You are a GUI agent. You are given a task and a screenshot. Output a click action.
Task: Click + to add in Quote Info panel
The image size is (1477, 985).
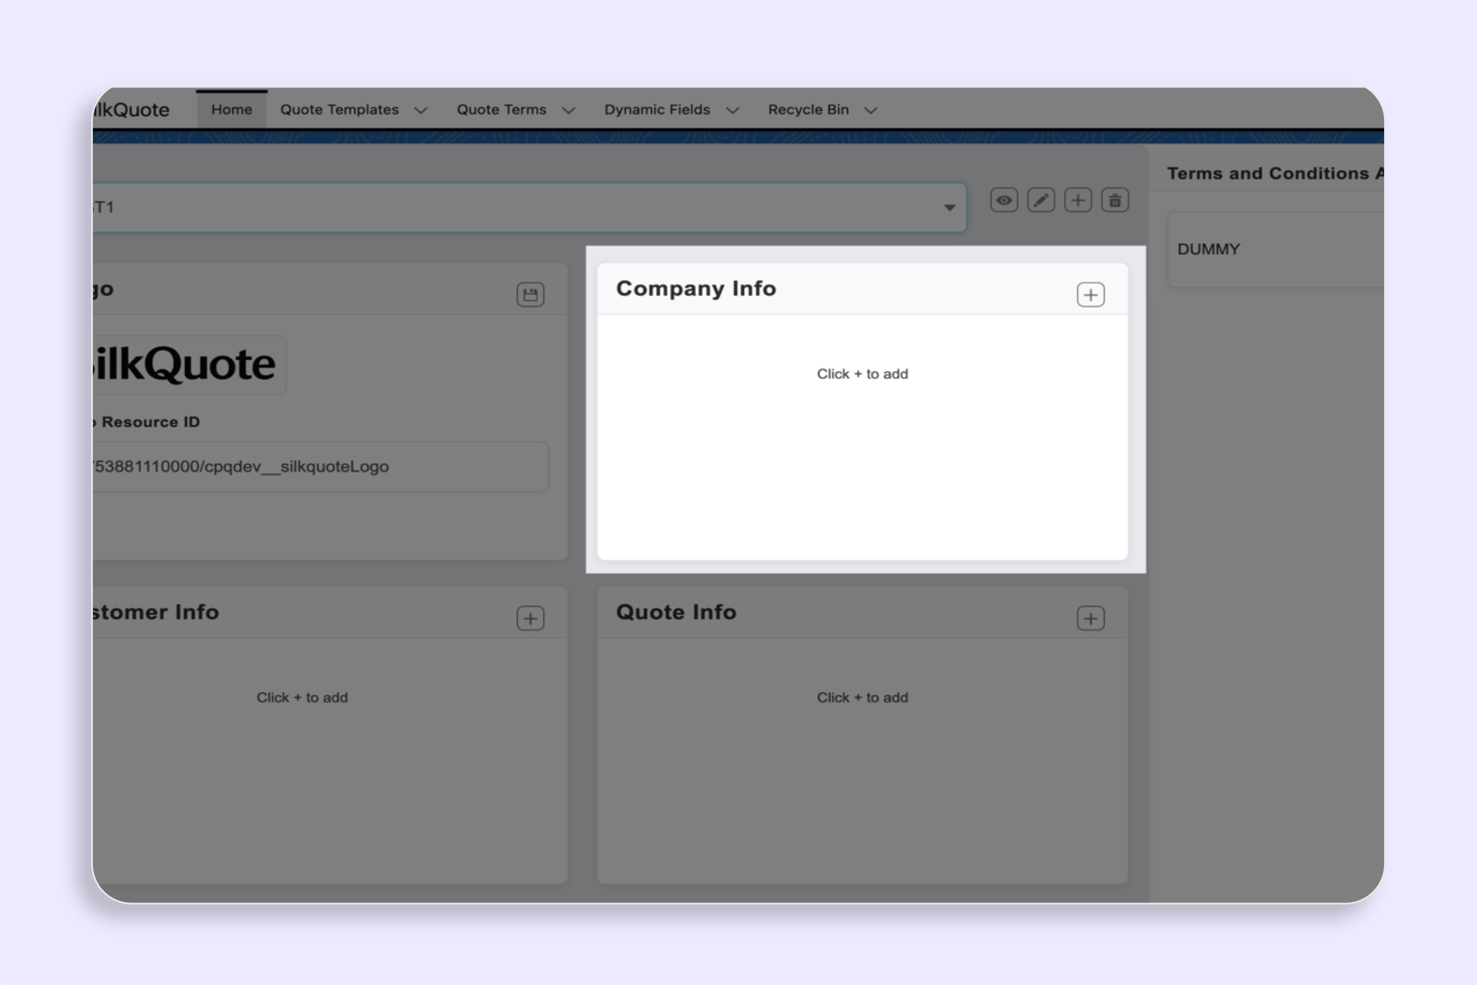863,697
